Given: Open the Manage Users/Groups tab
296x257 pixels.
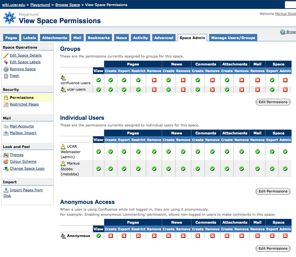Looking at the screenshot, I should pyautogui.click(x=233, y=38).
